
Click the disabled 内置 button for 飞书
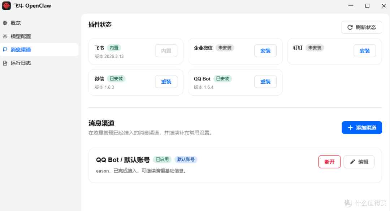166,51
